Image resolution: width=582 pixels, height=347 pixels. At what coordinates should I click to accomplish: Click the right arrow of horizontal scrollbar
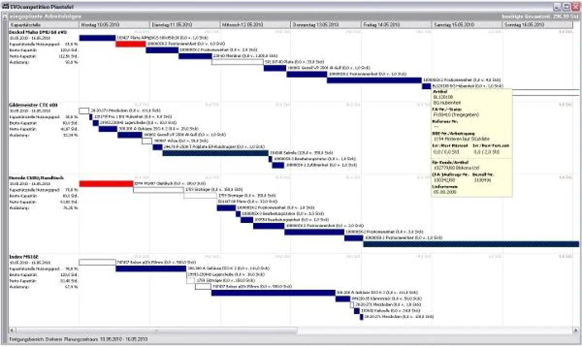(x=576, y=331)
